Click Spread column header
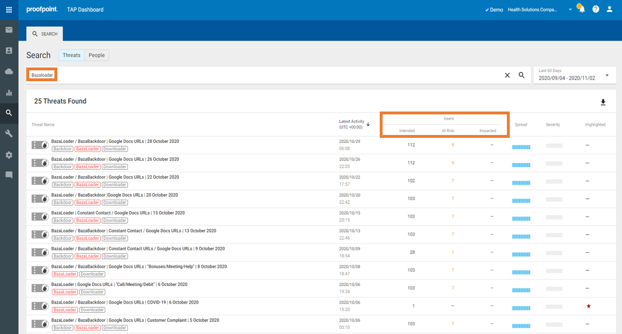 click(x=521, y=125)
